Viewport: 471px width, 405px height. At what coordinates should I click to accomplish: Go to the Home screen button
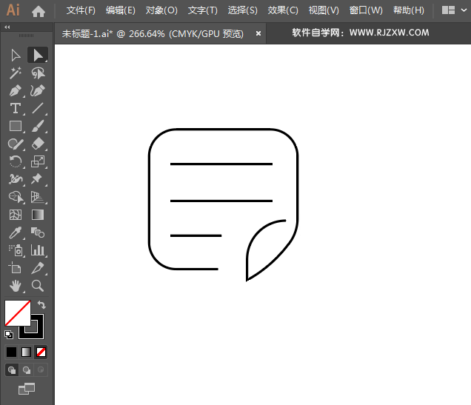coord(39,10)
